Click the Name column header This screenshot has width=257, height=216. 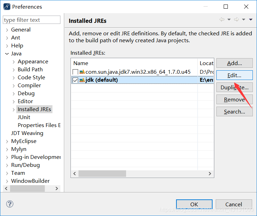click(134, 63)
